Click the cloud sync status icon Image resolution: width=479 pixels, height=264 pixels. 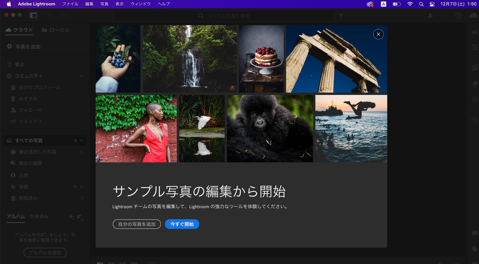pos(473,16)
